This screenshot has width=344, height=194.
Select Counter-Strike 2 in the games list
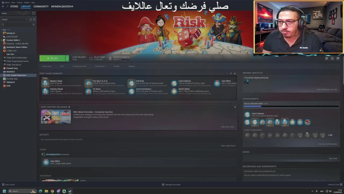click(x=18, y=40)
